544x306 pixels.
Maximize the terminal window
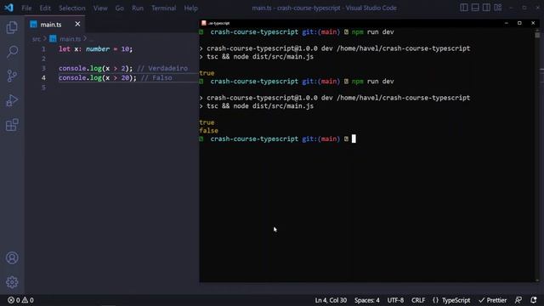pos(519,23)
